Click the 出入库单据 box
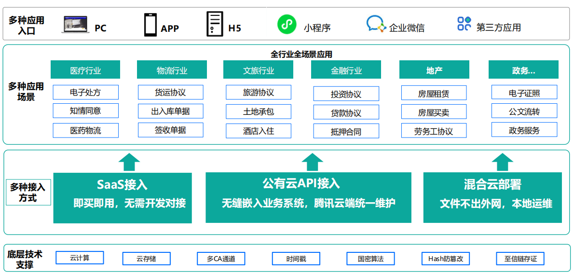The width and height of the screenshot is (574, 276). pyautogui.click(x=171, y=111)
